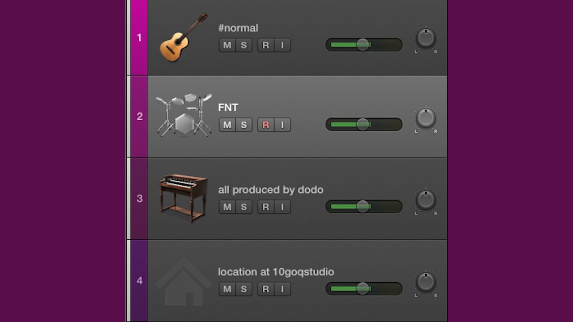Solo the location at 10goqstudio track
573x322 pixels.
coord(244,289)
